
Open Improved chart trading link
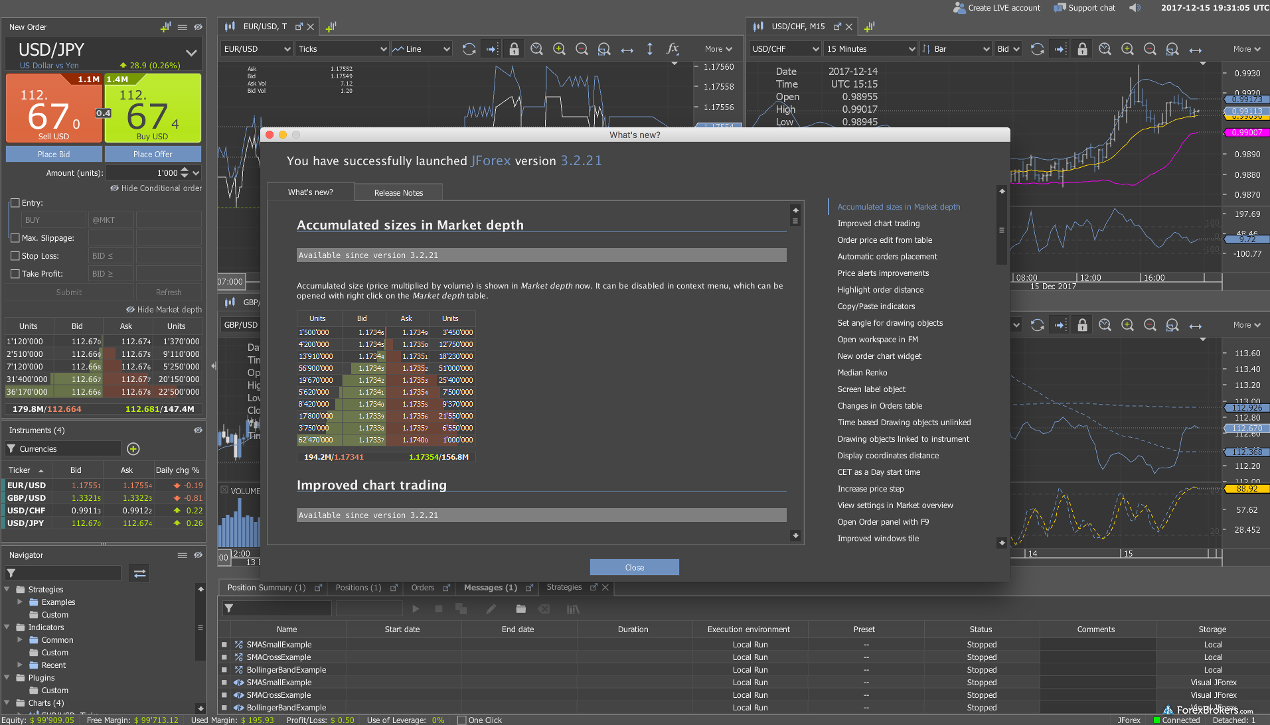[x=878, y=224]
